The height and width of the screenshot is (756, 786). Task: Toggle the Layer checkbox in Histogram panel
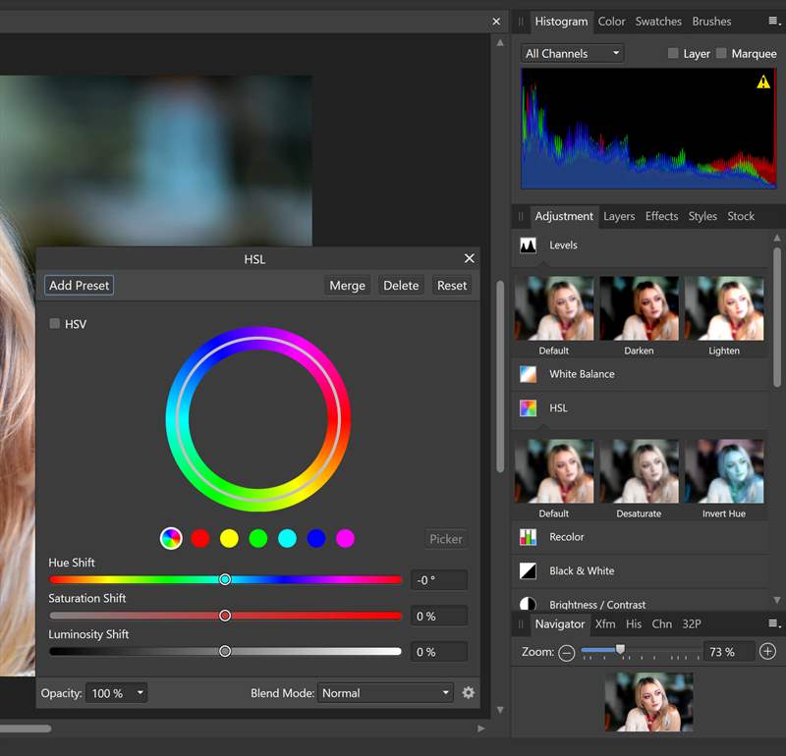tap(673, 53)
